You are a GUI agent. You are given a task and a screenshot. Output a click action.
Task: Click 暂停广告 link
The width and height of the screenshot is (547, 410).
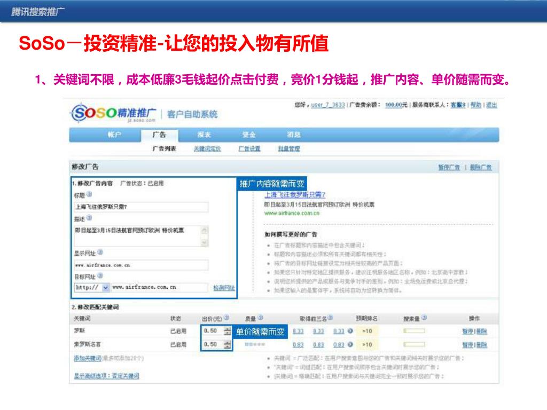click(449, 167)
